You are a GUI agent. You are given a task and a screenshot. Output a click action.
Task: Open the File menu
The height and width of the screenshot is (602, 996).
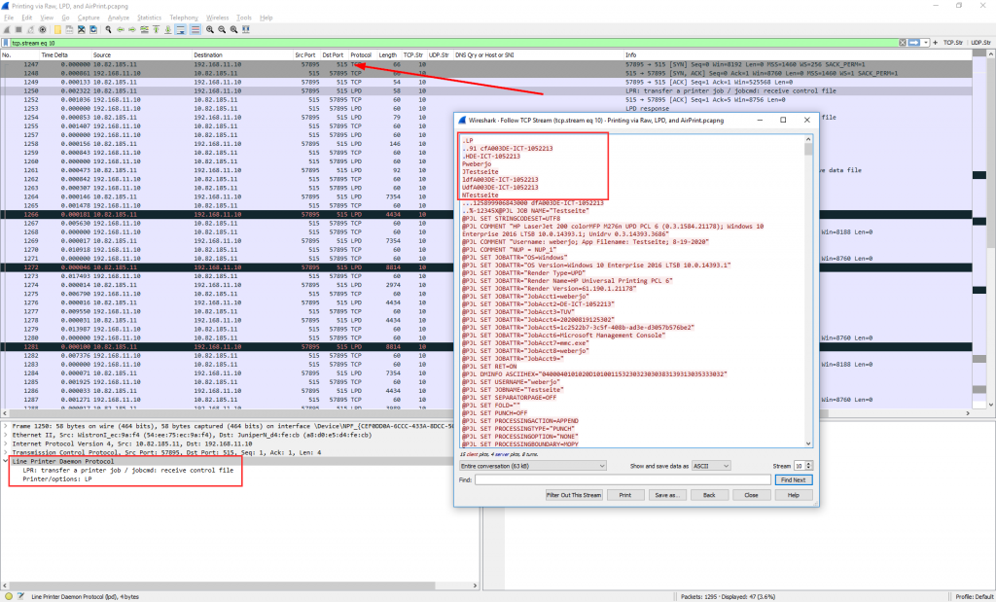(8, 18)
